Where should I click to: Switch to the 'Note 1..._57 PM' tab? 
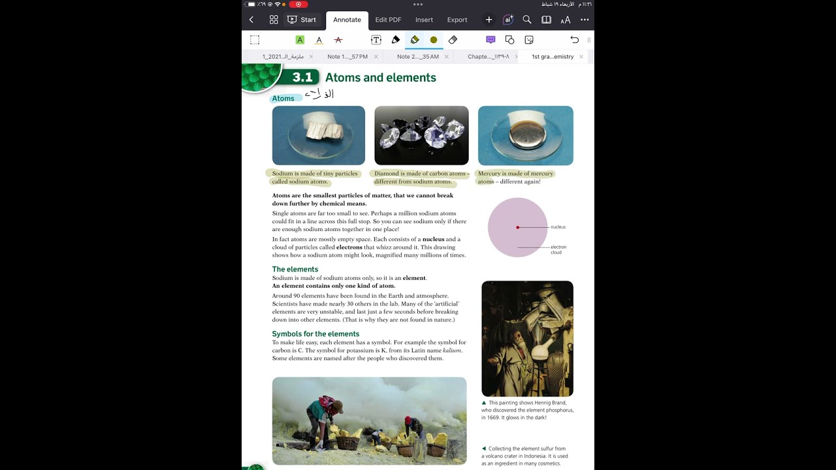[x=347, y=57]
